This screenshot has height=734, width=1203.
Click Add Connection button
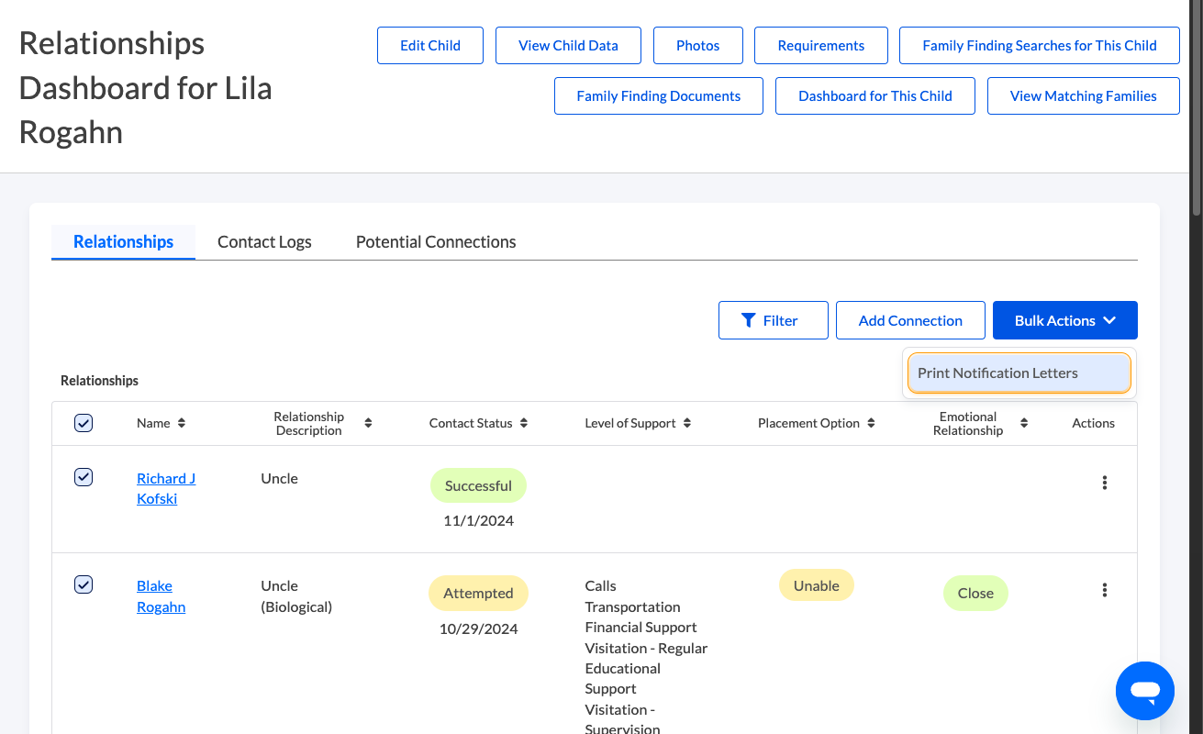[910, 320]
